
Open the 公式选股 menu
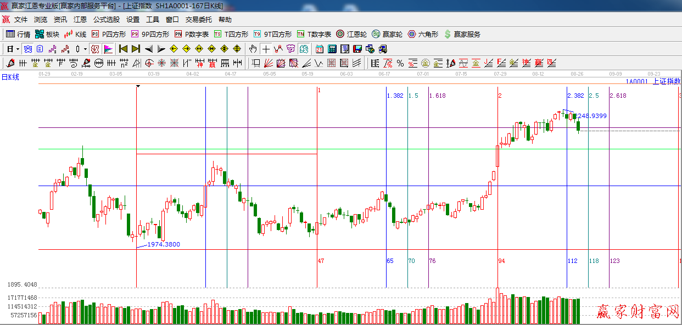(x=106, y=20)
